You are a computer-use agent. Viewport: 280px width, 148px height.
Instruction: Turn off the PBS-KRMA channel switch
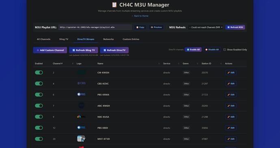pyautogui.click(x=39, y=95)
